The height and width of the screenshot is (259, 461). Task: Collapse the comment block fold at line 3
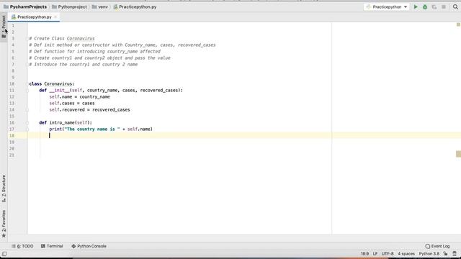click(x=27, y=38)
